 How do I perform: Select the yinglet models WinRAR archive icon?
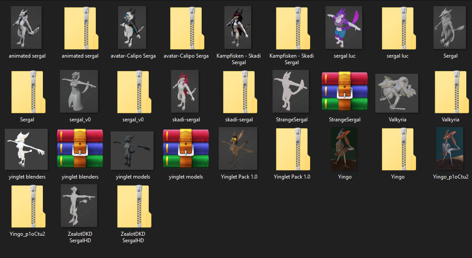coord(186,148)
